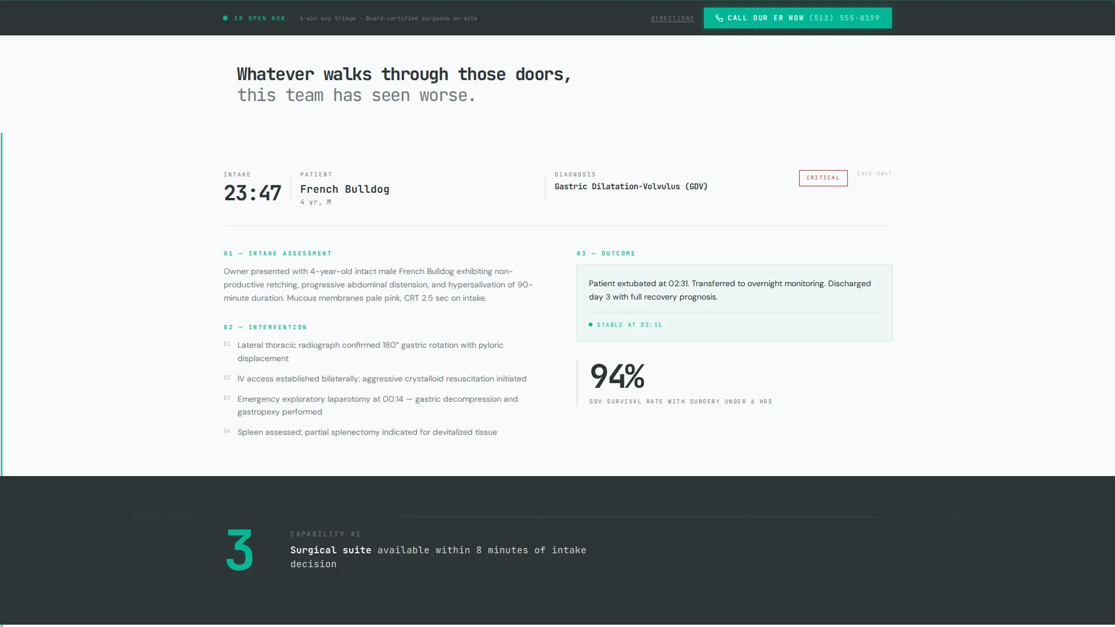
Task: Click the Gastric Dilatation-Volvulus diagnosis text
Action: [631, 186]
